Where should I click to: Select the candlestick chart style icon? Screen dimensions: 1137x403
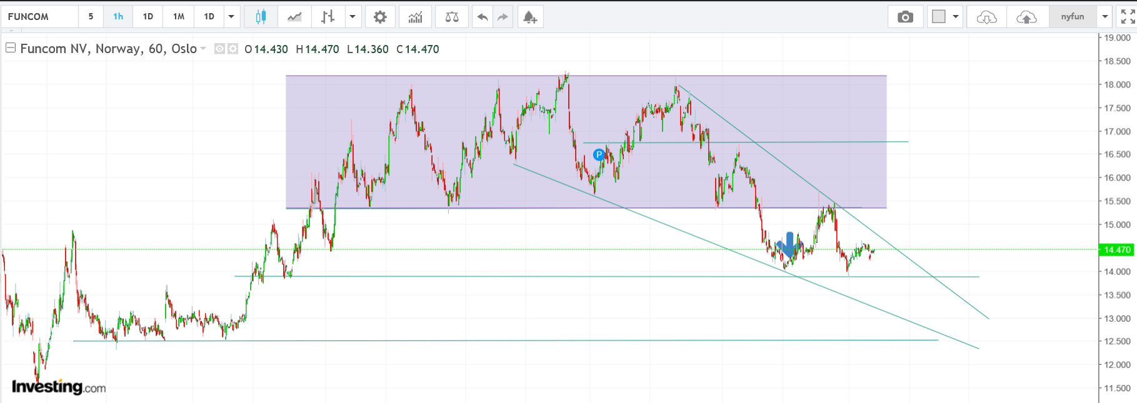click(x=261, y=17)
